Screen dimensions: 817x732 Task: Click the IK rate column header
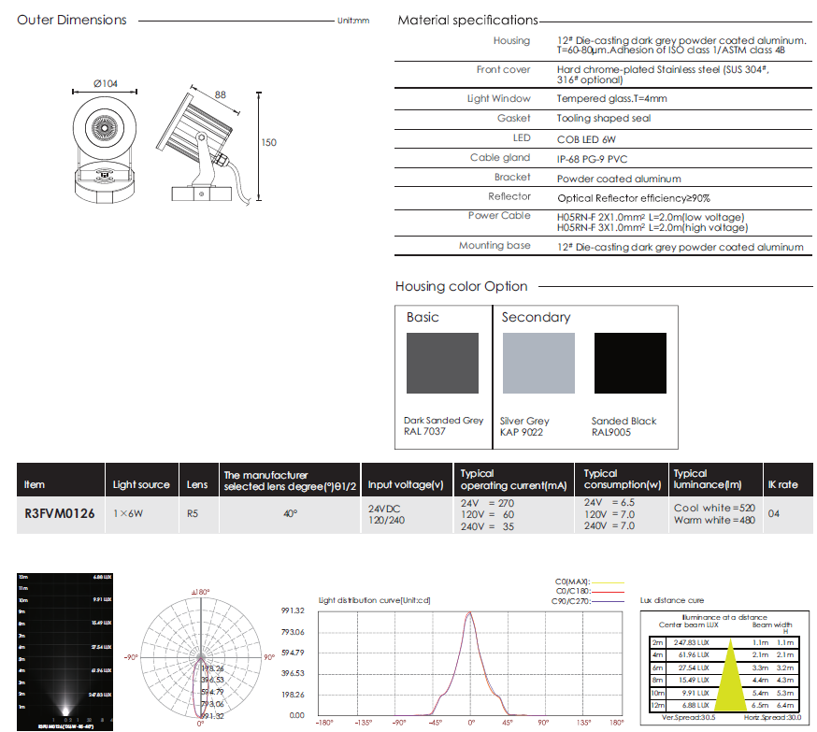point(782,484)
